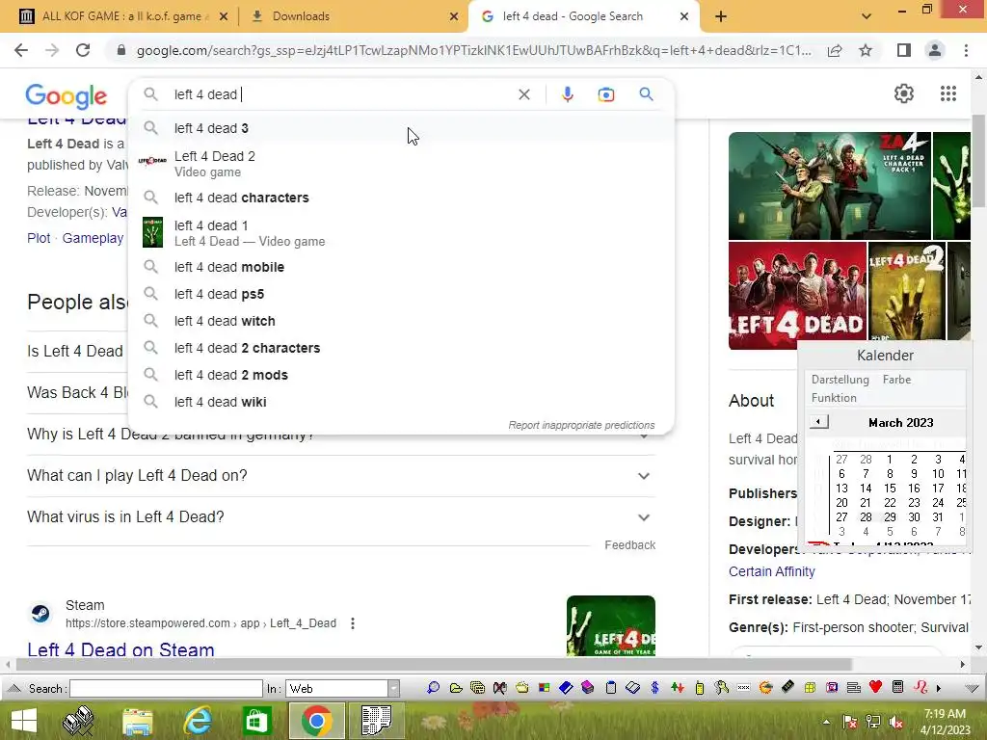Click the muted volume tray icon

pos(895,722)
